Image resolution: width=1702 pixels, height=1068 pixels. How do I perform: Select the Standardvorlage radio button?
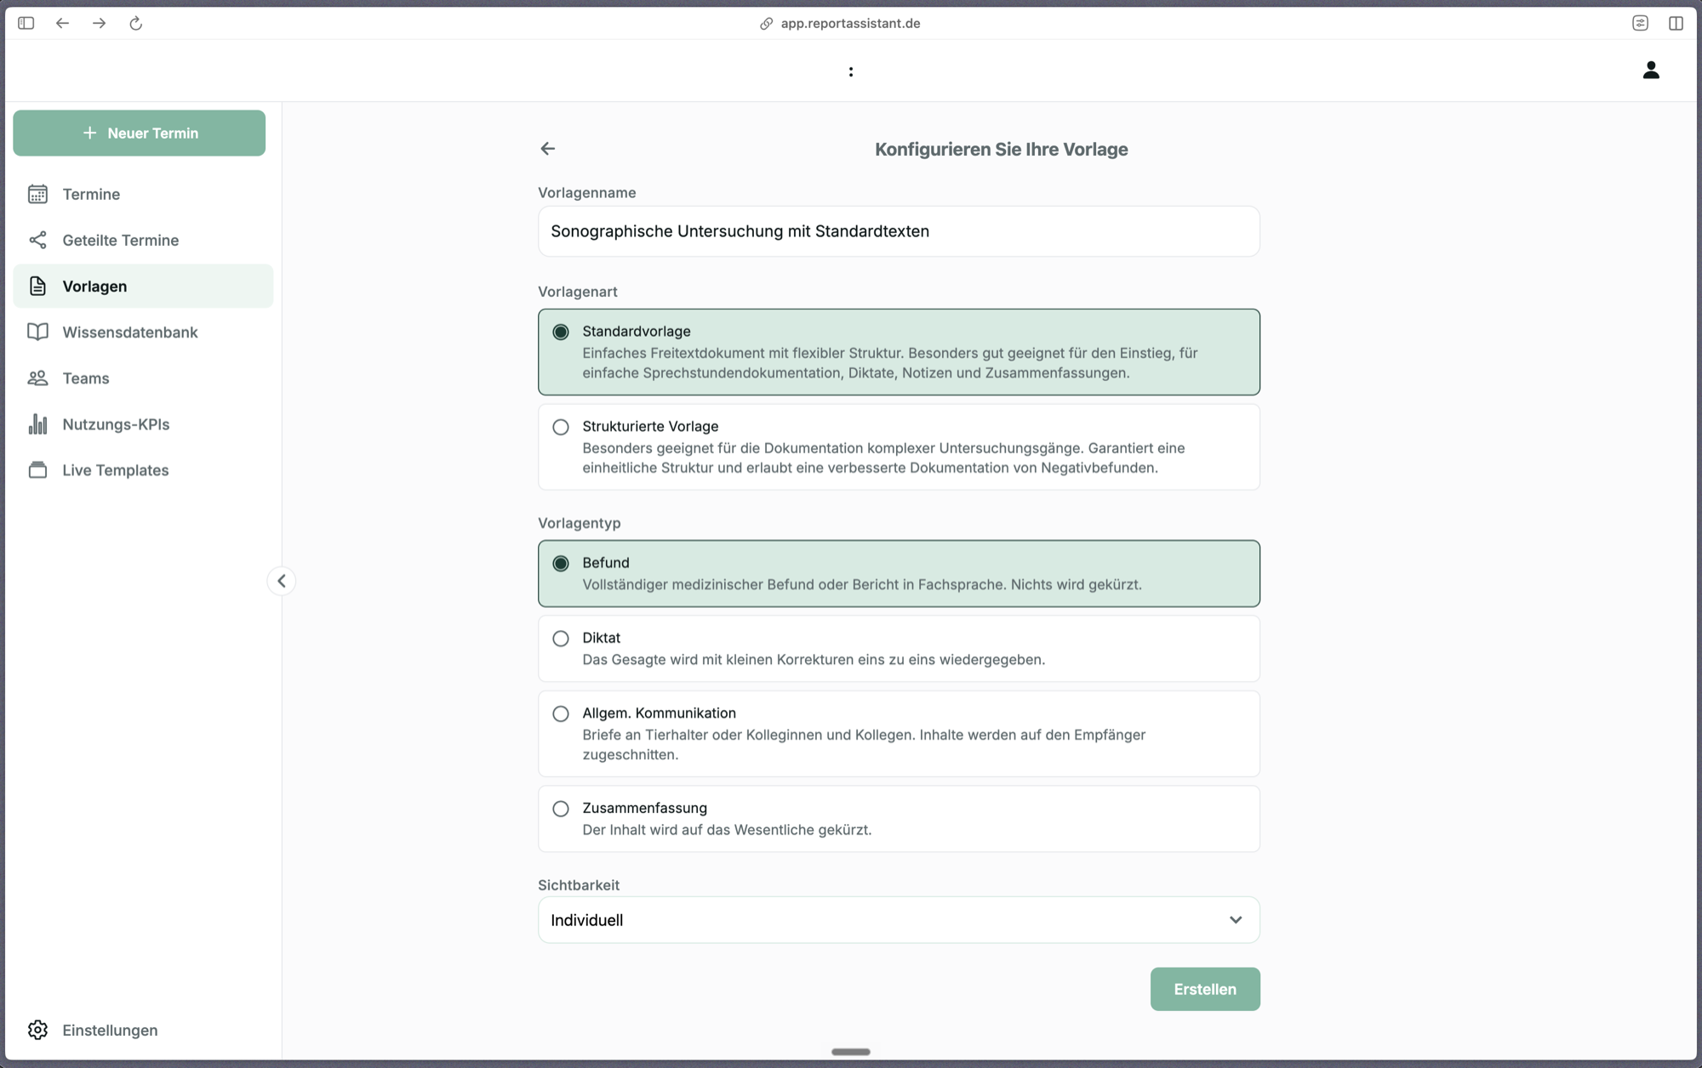click(561, 332)
